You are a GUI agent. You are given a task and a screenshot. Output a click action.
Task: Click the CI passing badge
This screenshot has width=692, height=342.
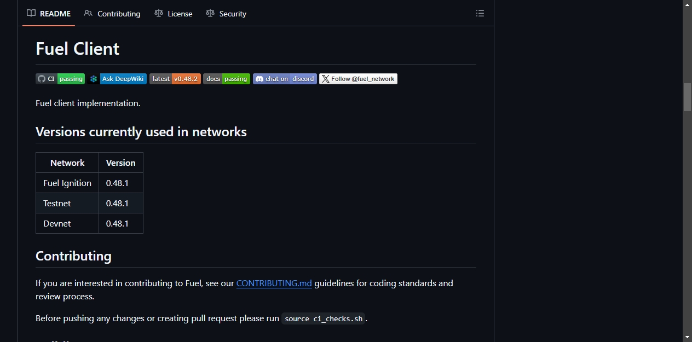point(60,79)
